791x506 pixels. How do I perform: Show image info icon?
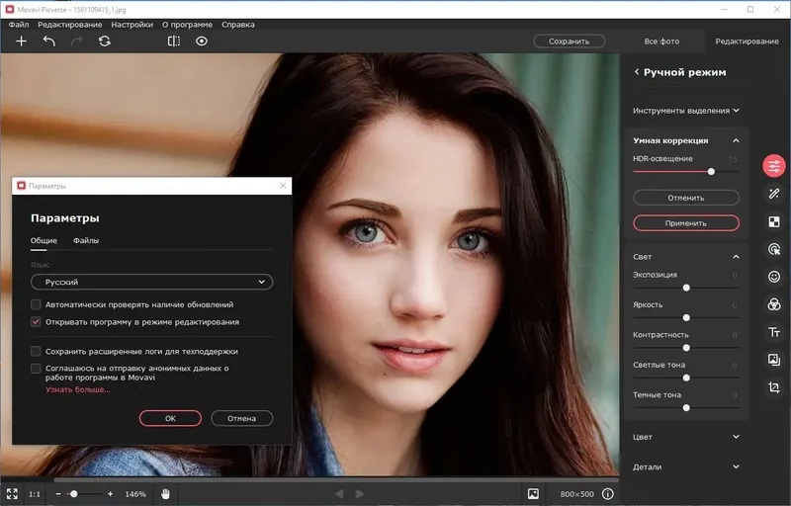click(608, 494)
